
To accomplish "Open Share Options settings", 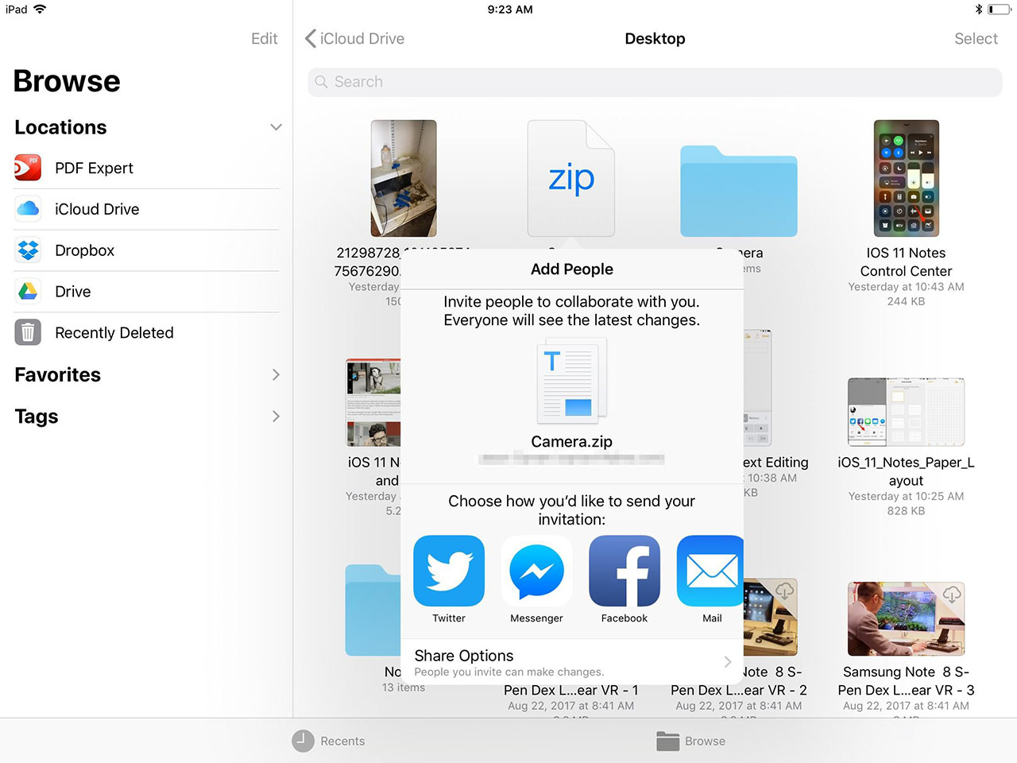I will [571, 661].
